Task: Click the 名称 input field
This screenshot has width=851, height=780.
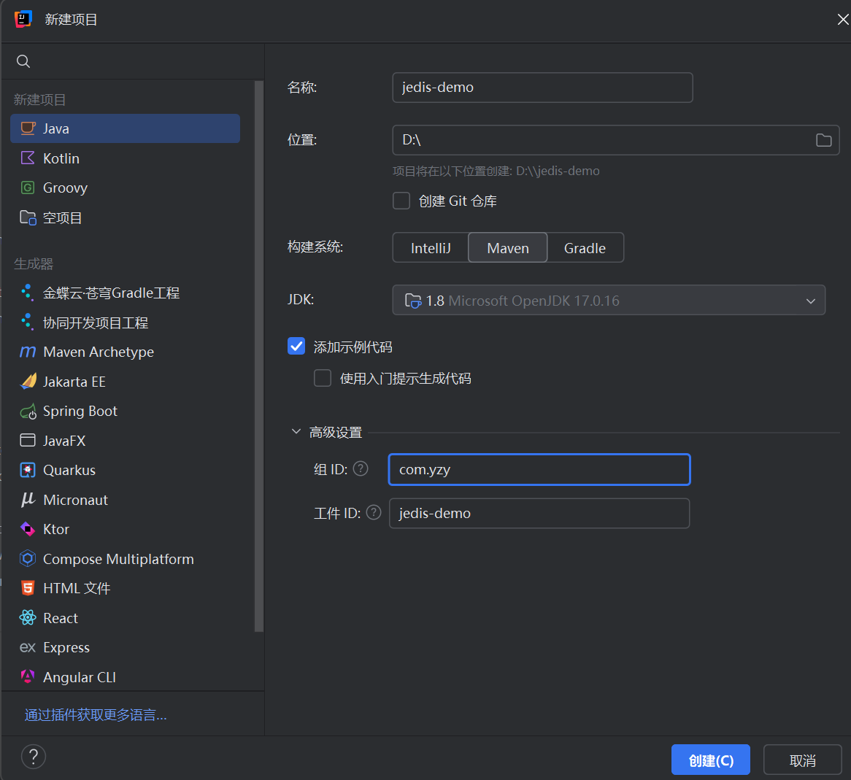Action: pyautogui.click(x=542, y=88)
